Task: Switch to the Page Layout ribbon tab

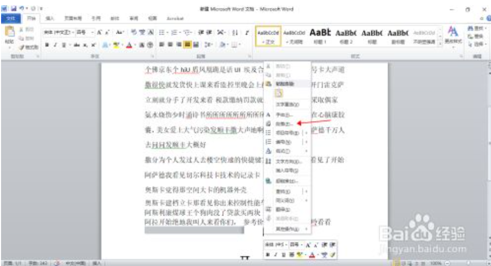Action: (73, 18)
